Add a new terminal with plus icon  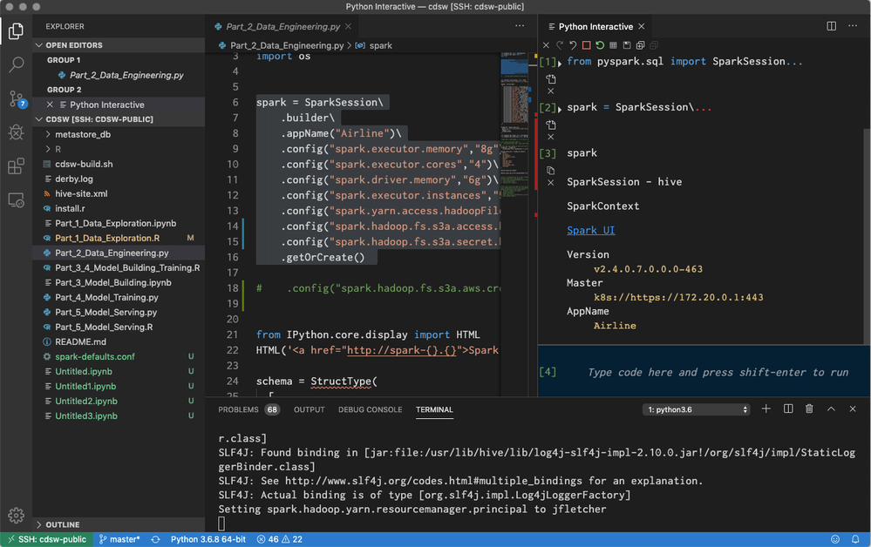coord(766,409)
